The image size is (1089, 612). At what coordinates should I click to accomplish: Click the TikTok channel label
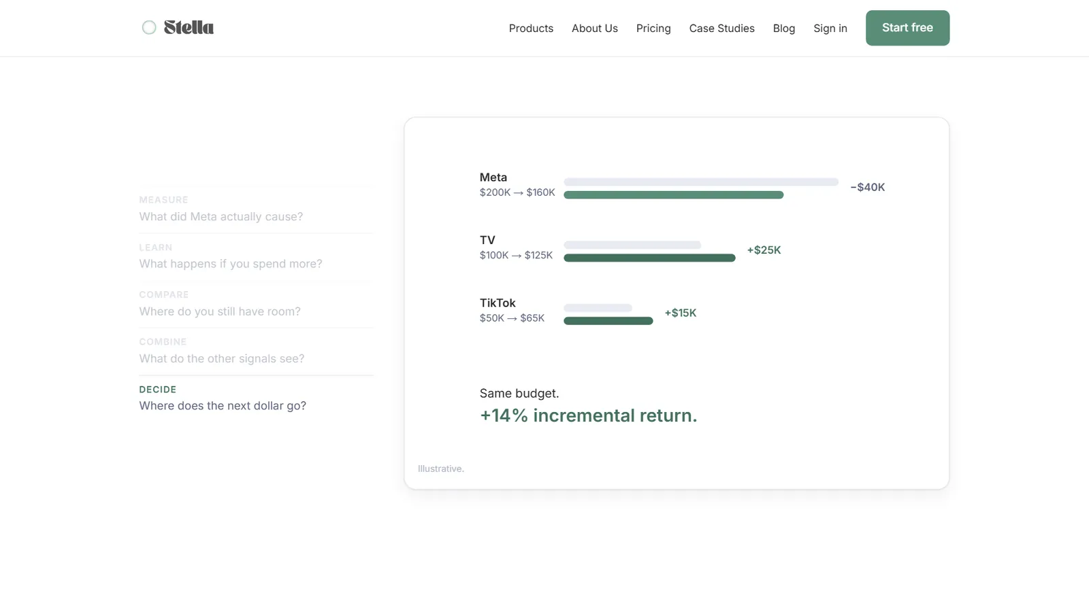[498, 303]
